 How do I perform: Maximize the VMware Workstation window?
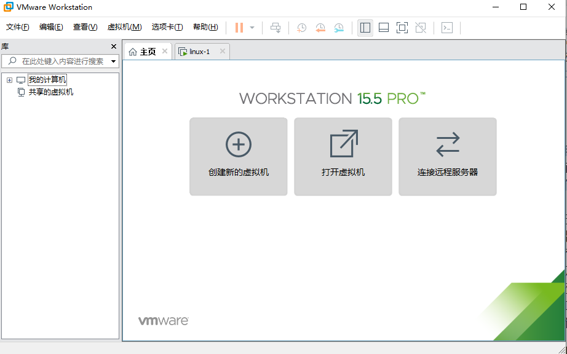coord(523,7)
